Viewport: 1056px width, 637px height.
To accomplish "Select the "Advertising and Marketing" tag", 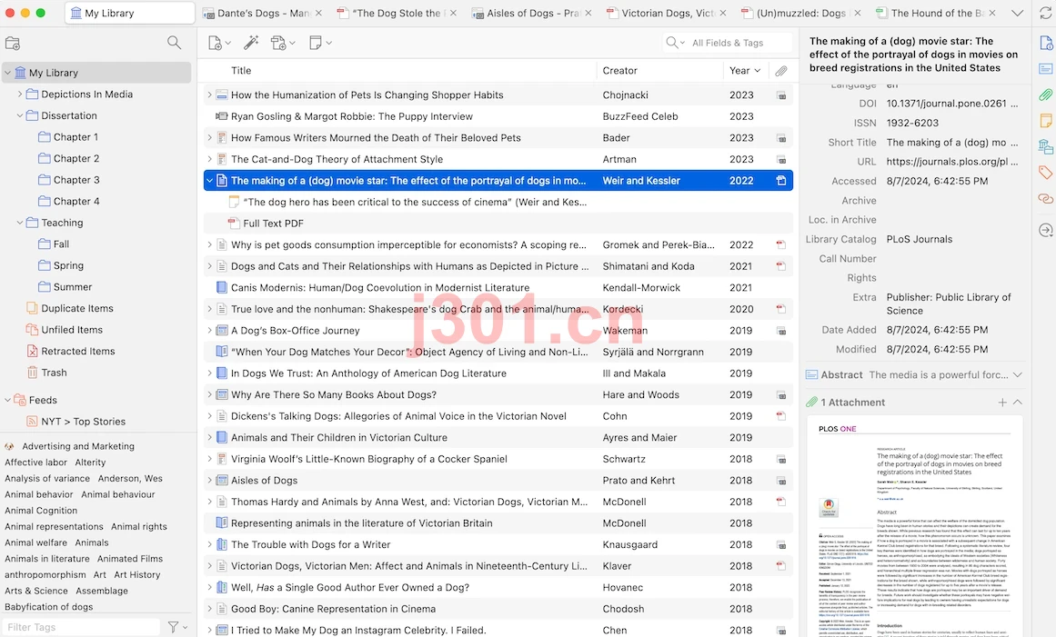I will tap(78, 446).
